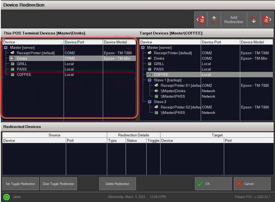
Task: Click Device Port column header in left panel
Action: [83, 42]
